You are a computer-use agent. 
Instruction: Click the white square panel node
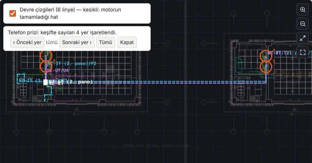tap(45, 82)
